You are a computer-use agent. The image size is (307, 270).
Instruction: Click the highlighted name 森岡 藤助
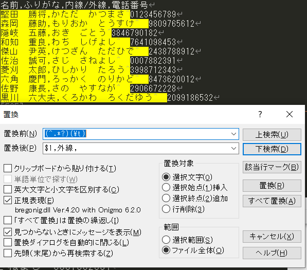pyautogui.click(x=24, y=24)
